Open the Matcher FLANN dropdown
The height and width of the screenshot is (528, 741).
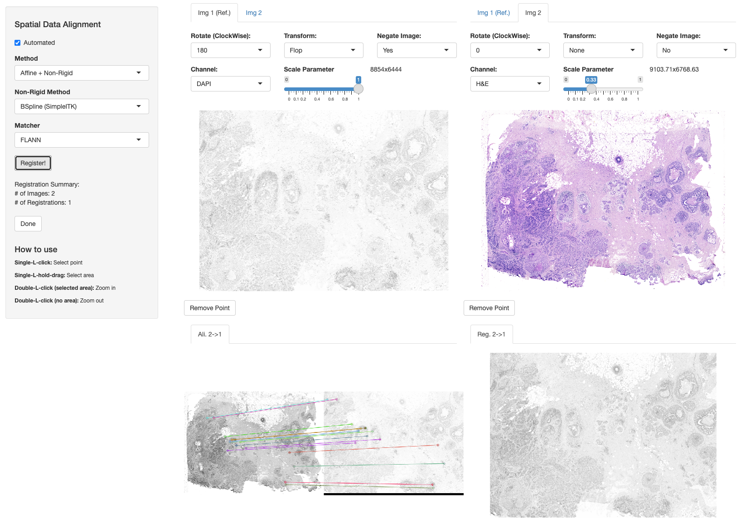82,140
